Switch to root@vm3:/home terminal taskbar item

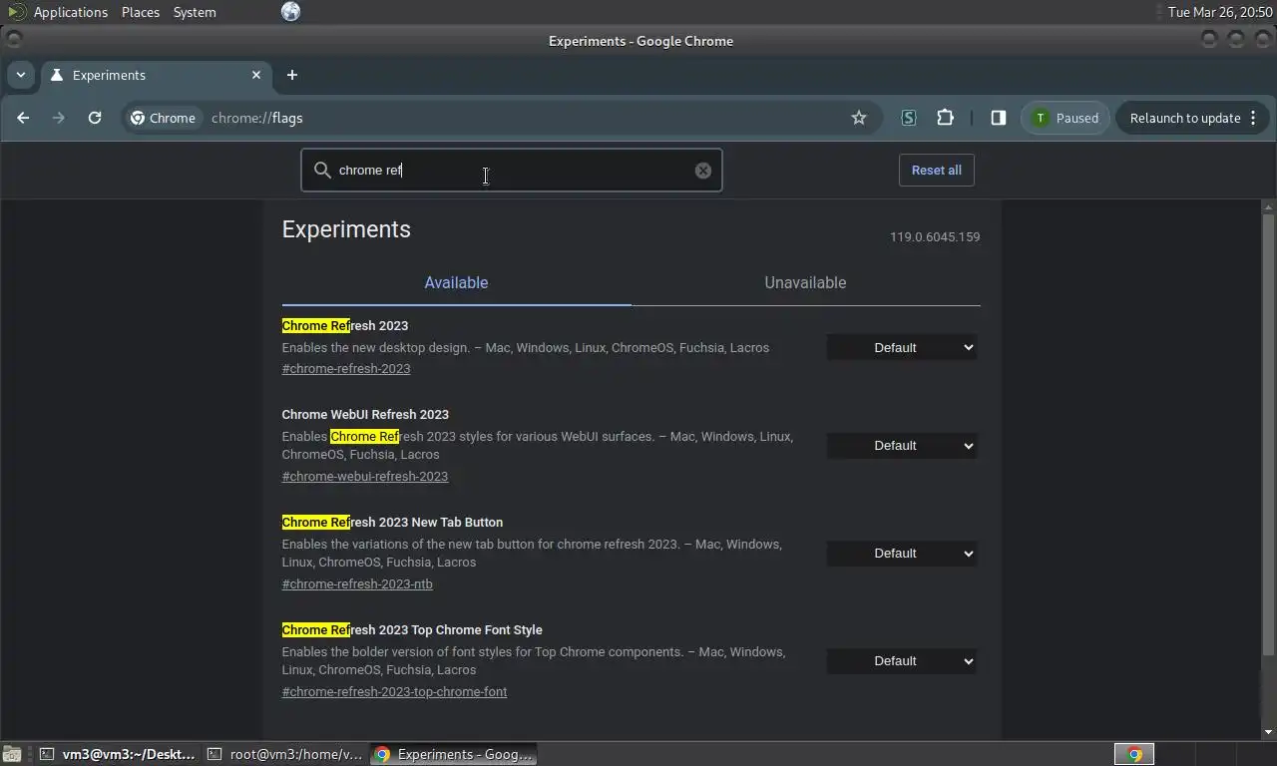coord(285,754)
